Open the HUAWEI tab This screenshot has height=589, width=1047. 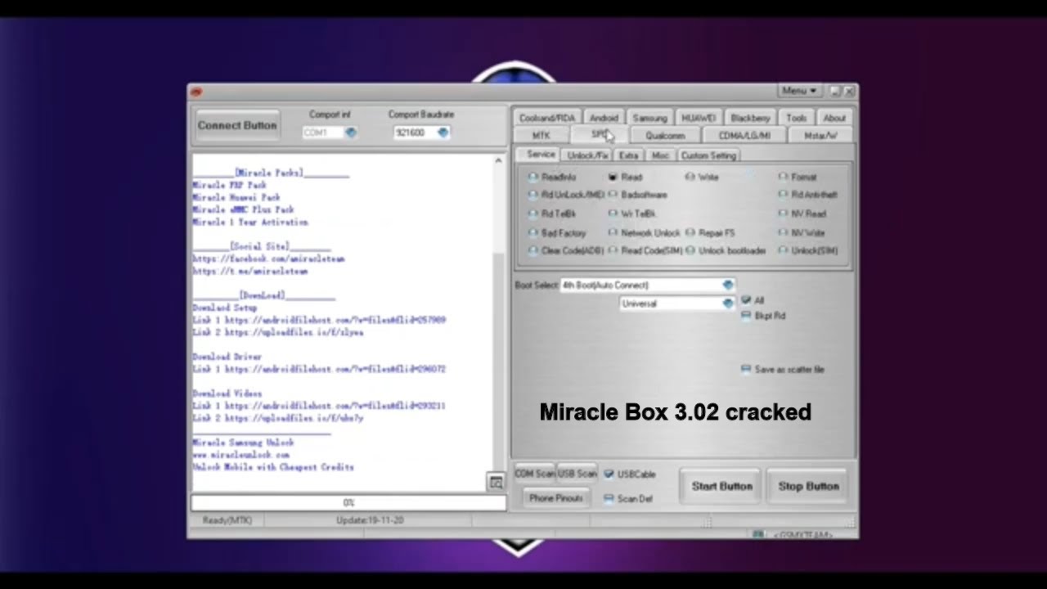click(699, 118)
